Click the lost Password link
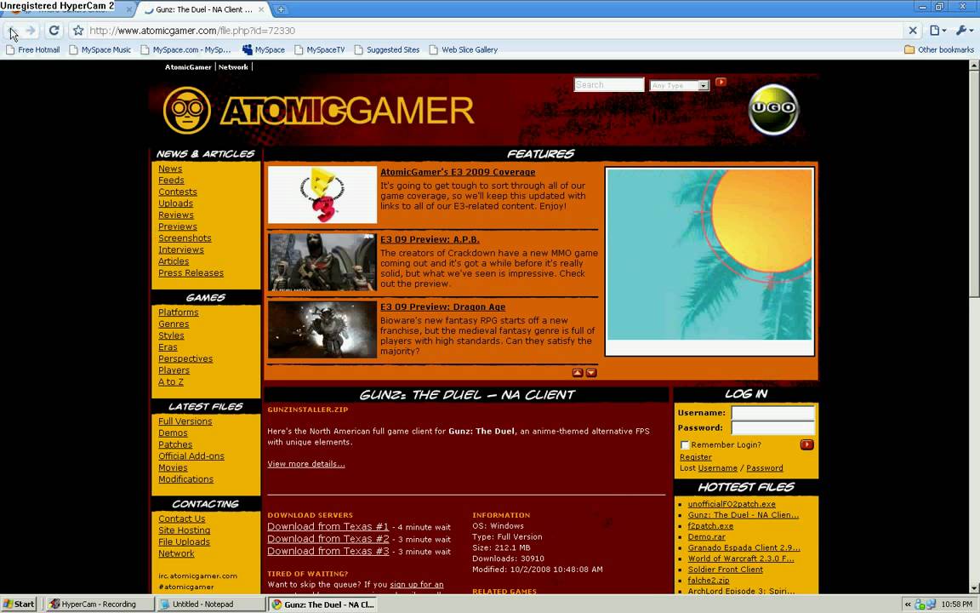Viewport: 980px width, 613px height. (x=765, y=468)
